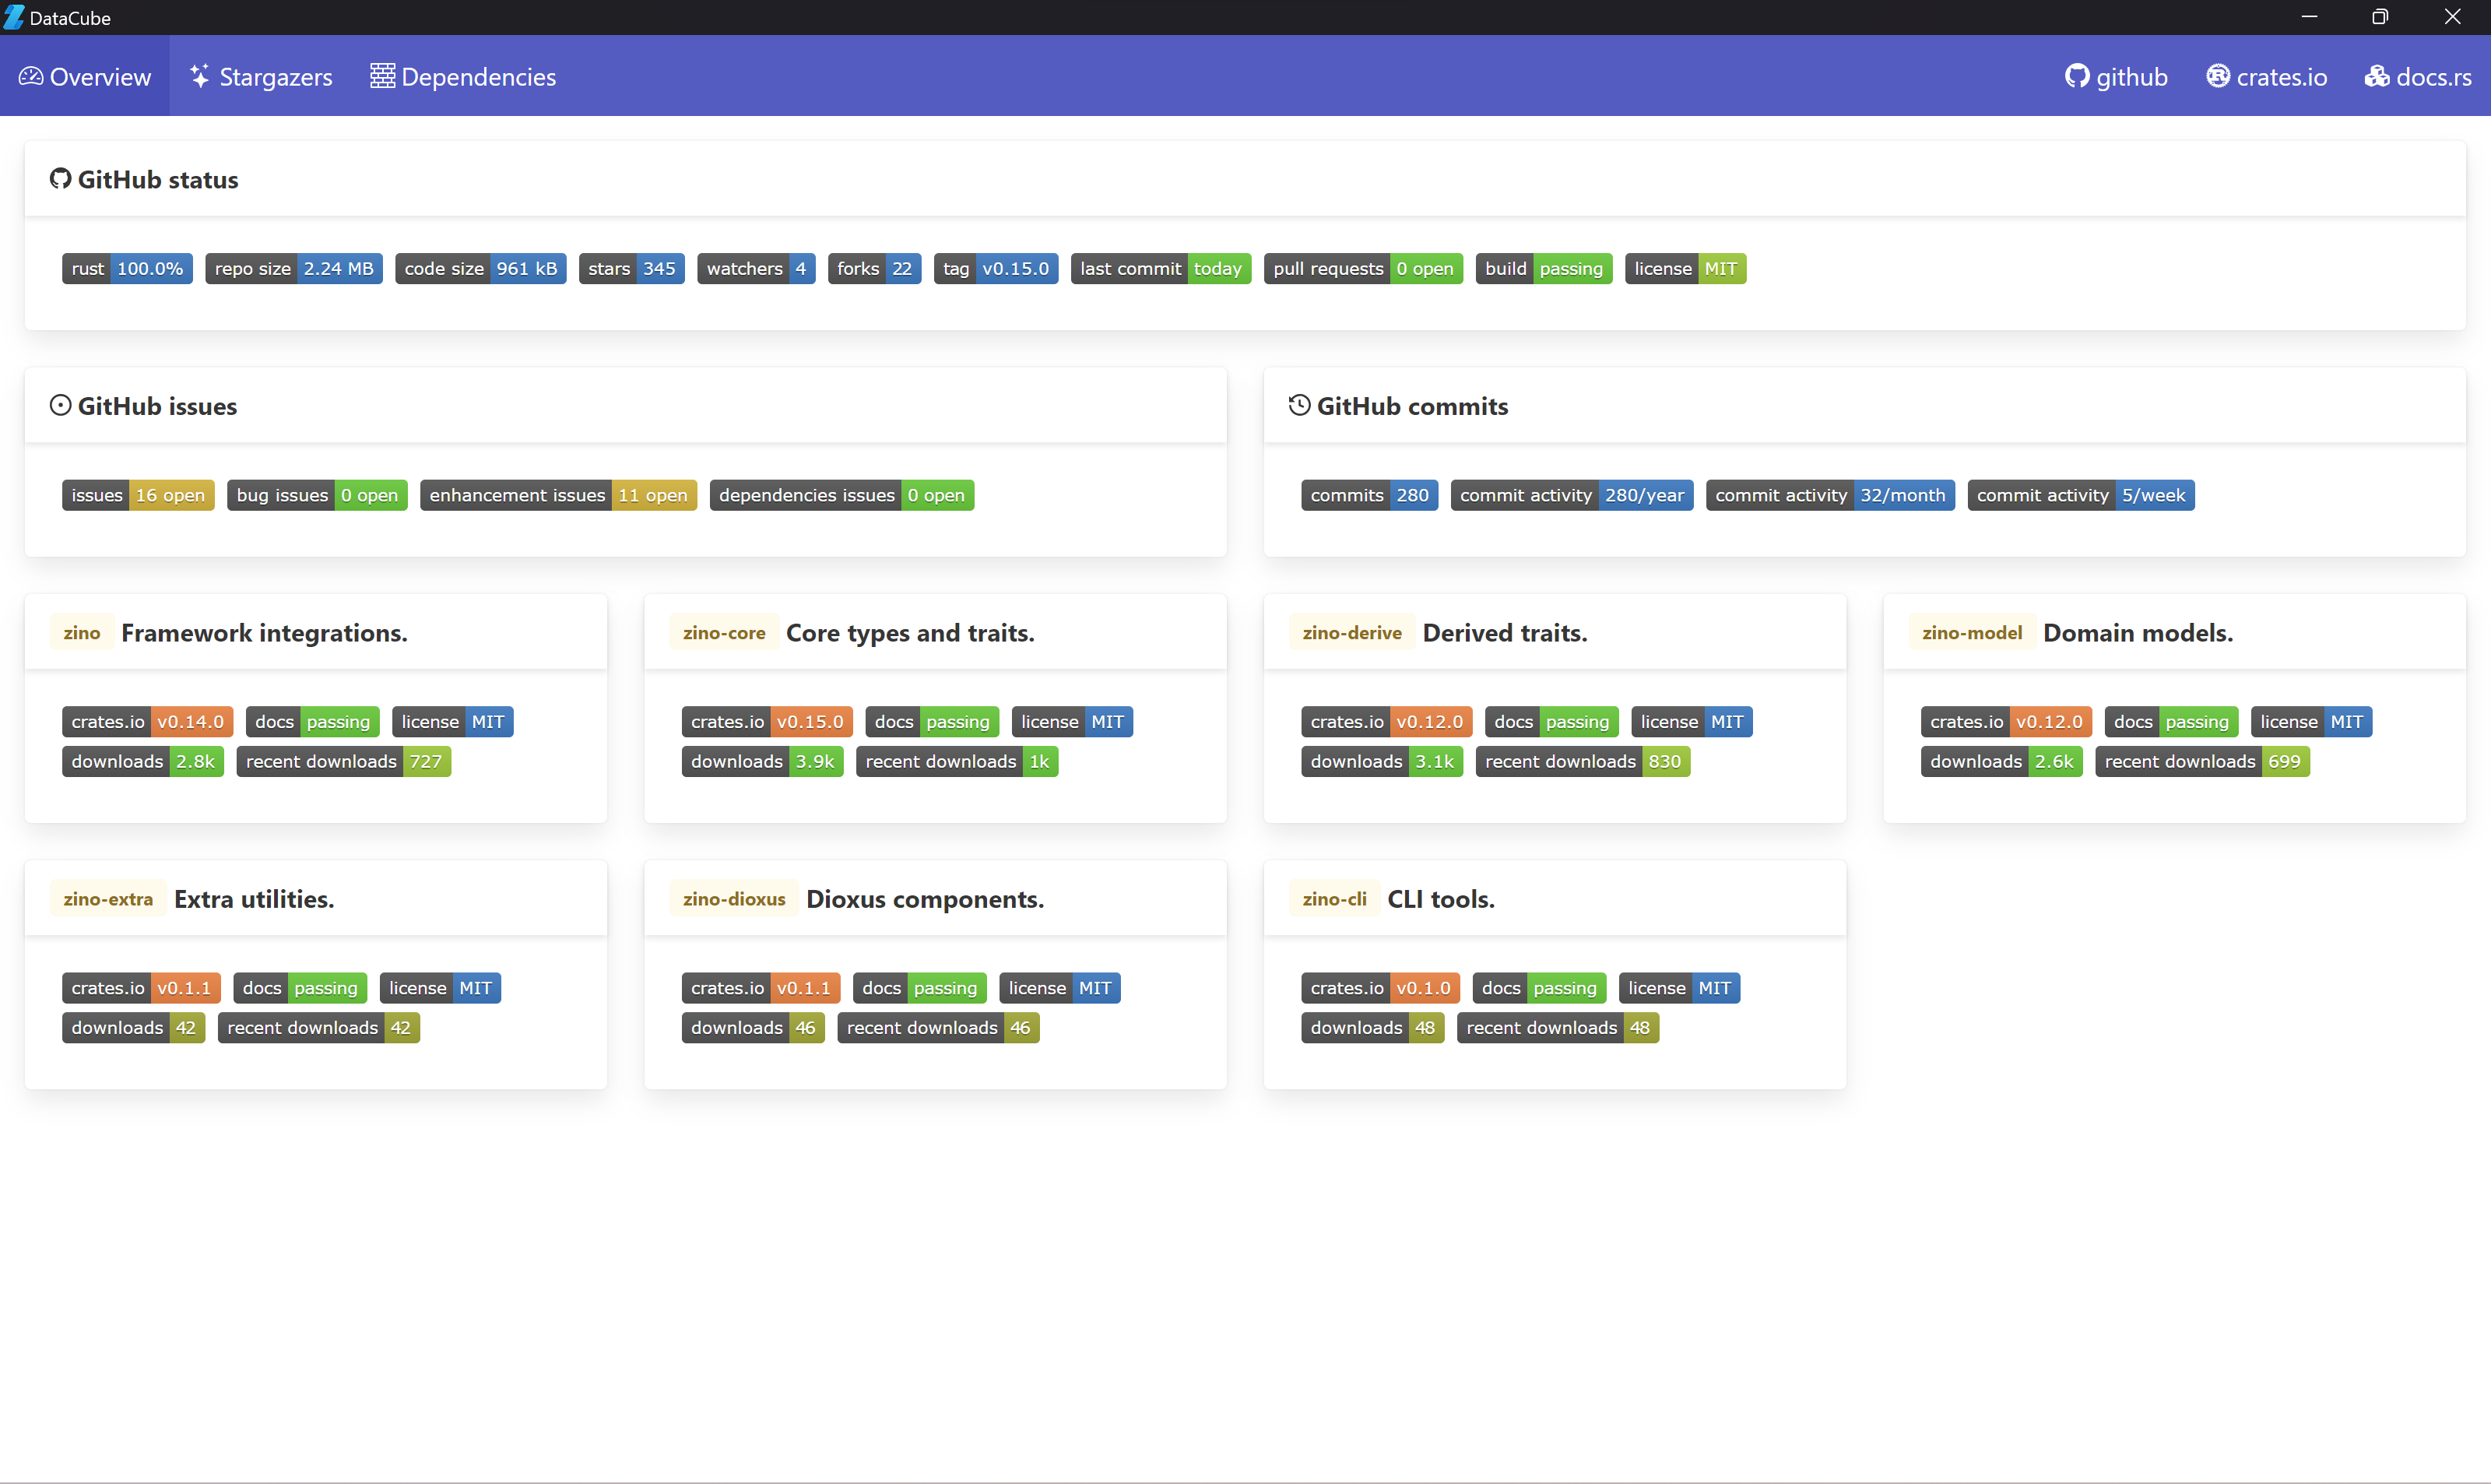Click the tag v0.15.0 badge
2491x1484 pixels.
coord(996,268)
